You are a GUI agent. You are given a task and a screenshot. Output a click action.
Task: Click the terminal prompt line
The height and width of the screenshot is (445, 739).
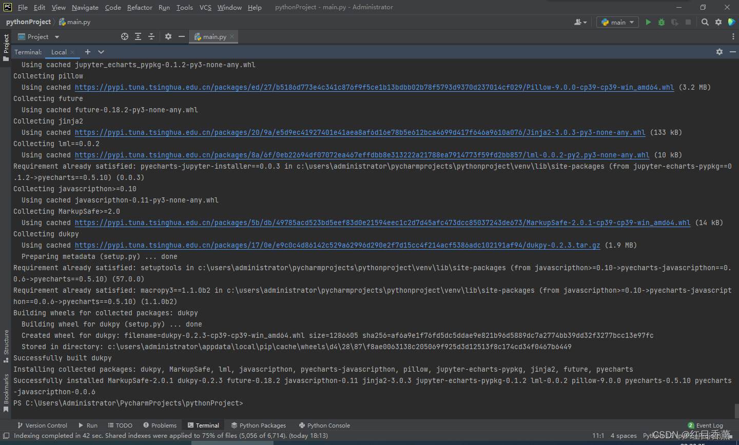128,403
